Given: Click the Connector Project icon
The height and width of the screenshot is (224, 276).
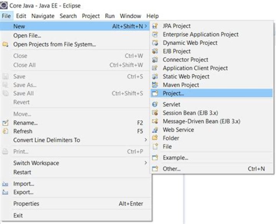Looking at the screenshot, I should 155,60.
